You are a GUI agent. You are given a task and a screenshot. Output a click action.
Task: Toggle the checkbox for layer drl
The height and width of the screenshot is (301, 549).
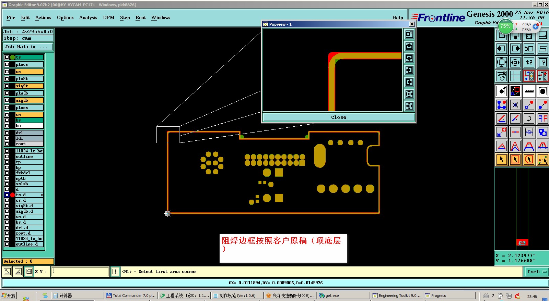7,133
